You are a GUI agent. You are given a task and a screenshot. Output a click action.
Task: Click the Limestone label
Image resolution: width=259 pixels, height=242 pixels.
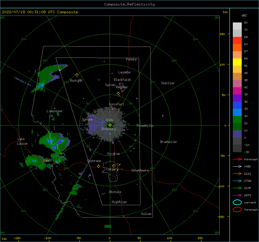[x=54, y=111]
